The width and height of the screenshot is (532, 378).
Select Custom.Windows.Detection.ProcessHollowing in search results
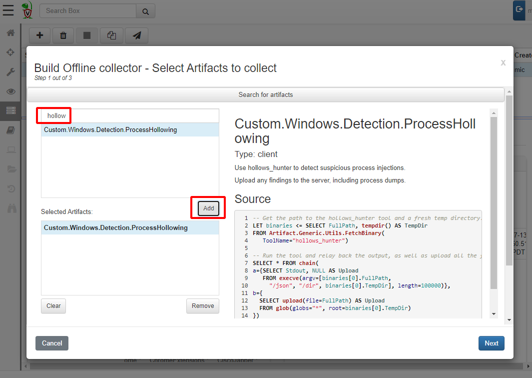tap(110, 130)
